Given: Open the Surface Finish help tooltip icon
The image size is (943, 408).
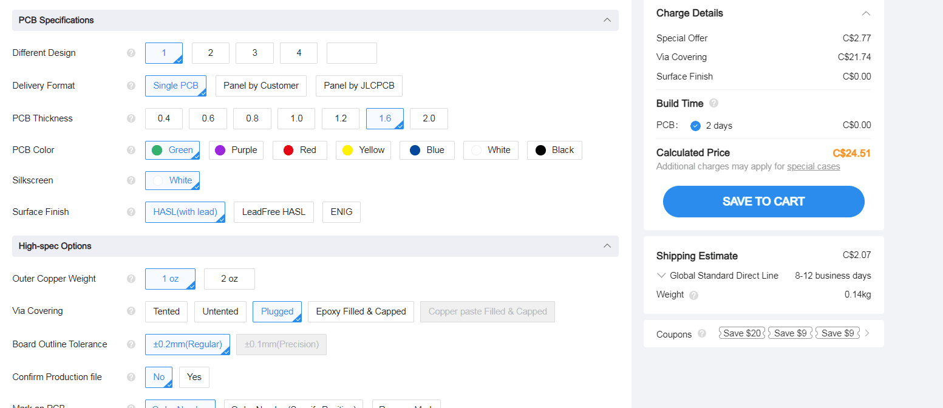Looking at the screenshot, I should (131, 212).
